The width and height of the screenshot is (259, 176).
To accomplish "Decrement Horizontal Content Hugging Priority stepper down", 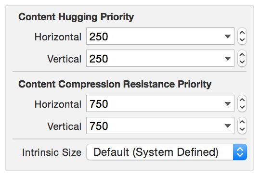I will (242, 40).
